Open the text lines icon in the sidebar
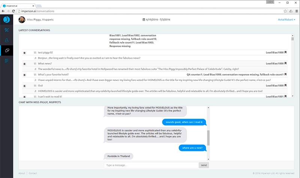 tap(6, 61)
